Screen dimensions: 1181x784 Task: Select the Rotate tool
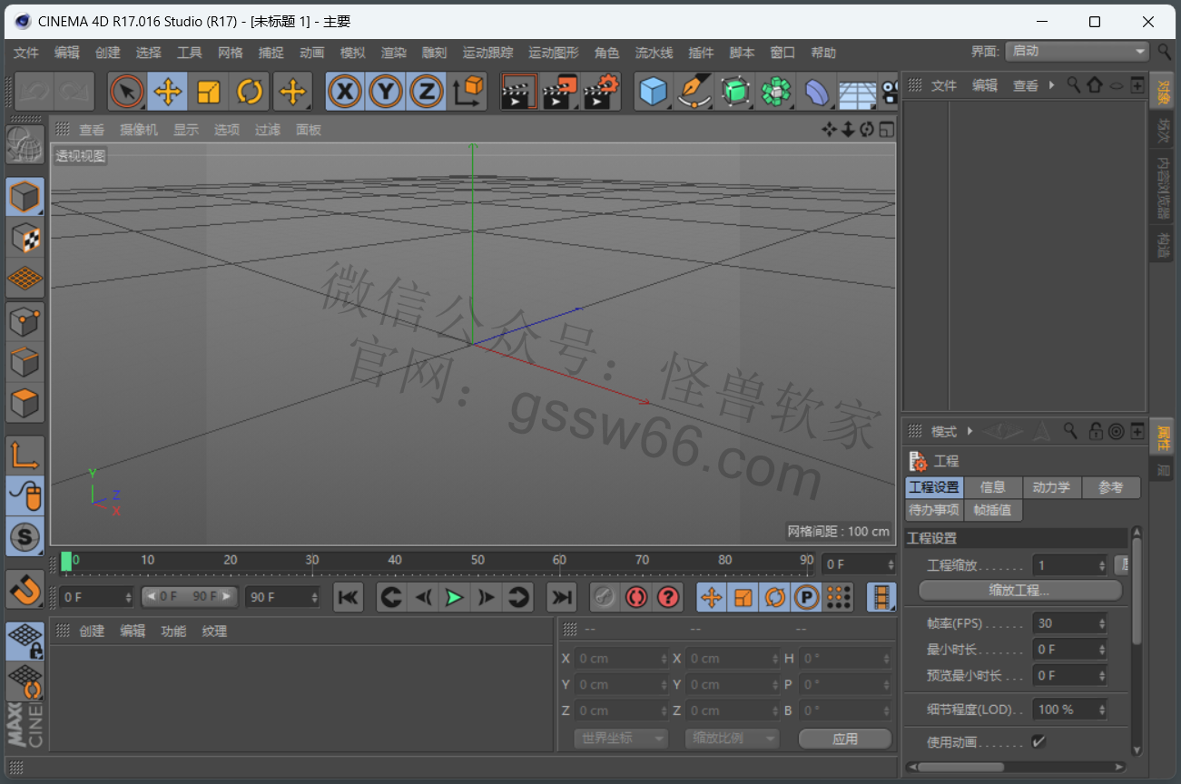pos(250,91)
